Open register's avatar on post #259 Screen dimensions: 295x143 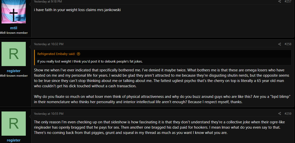14,124
